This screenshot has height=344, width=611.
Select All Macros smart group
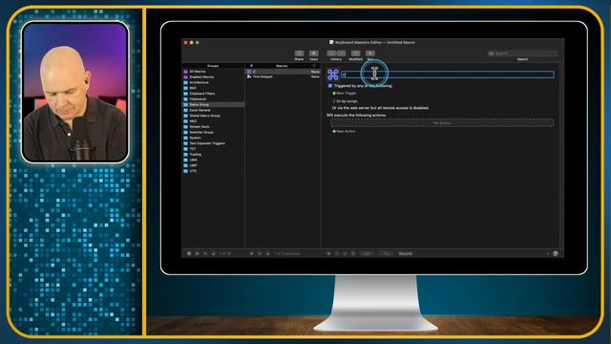pyautogui.click(x=214, y=72)
